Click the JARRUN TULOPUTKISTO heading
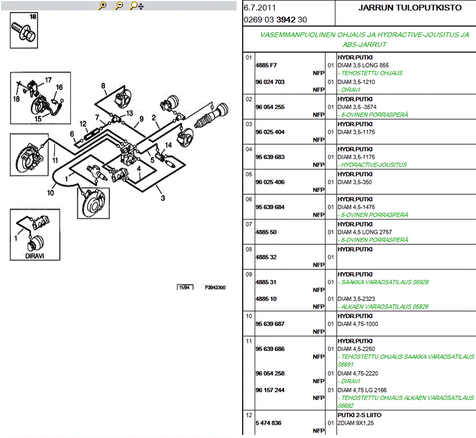The height and width of the screenshot is (438, 476). [x=410, y=8]
